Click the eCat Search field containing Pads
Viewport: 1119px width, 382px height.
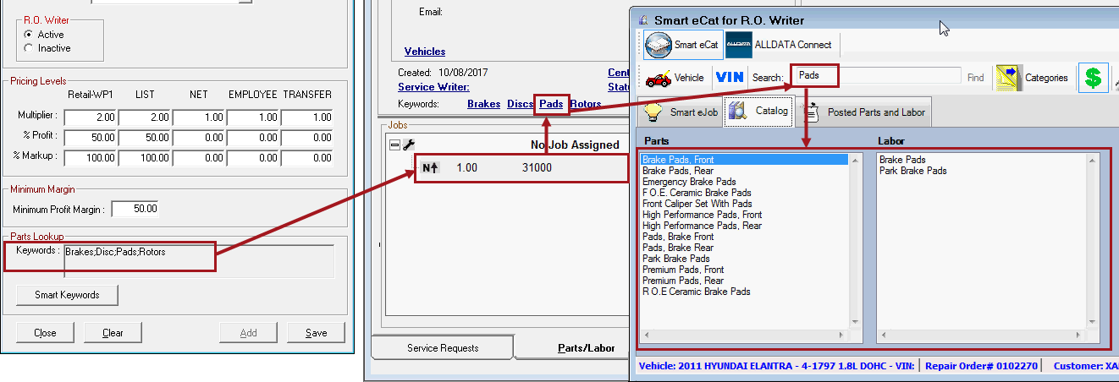coord(877,75)
